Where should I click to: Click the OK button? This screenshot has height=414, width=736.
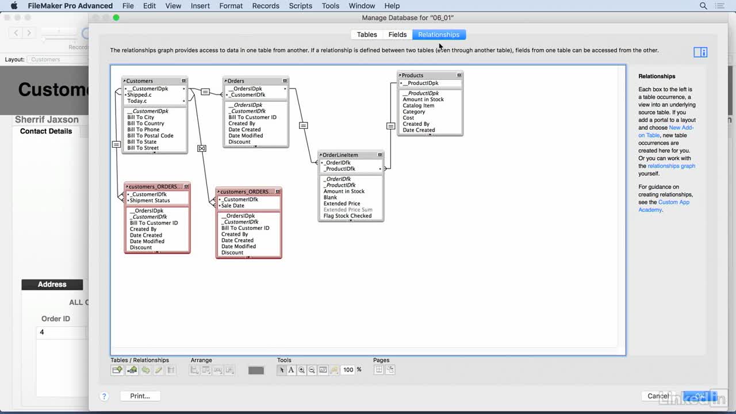pos(700,396)
